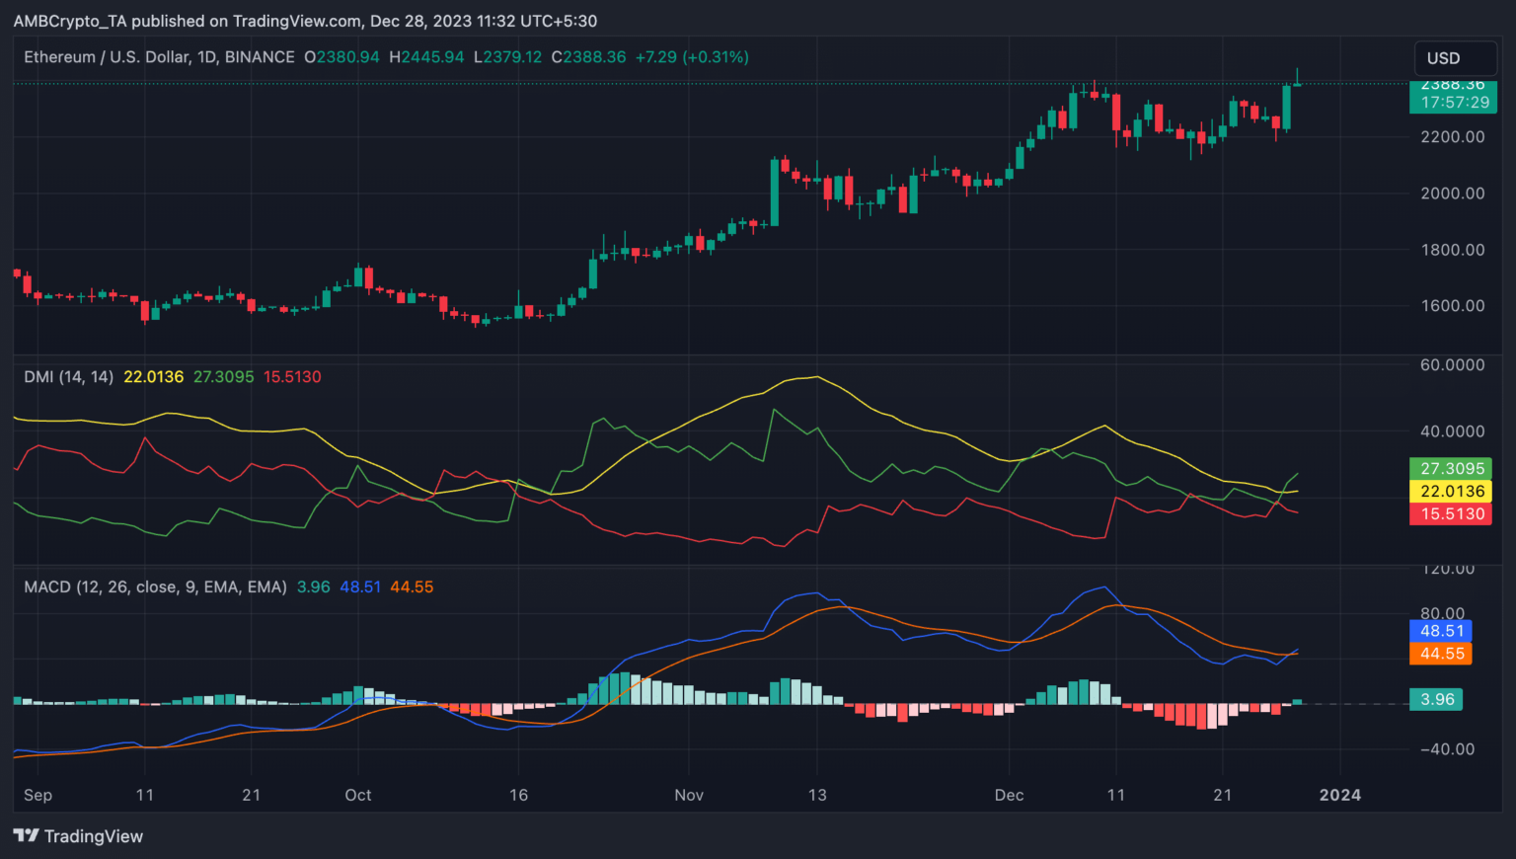Click the AMBCrypto_TA published header text

pos(305,21)
